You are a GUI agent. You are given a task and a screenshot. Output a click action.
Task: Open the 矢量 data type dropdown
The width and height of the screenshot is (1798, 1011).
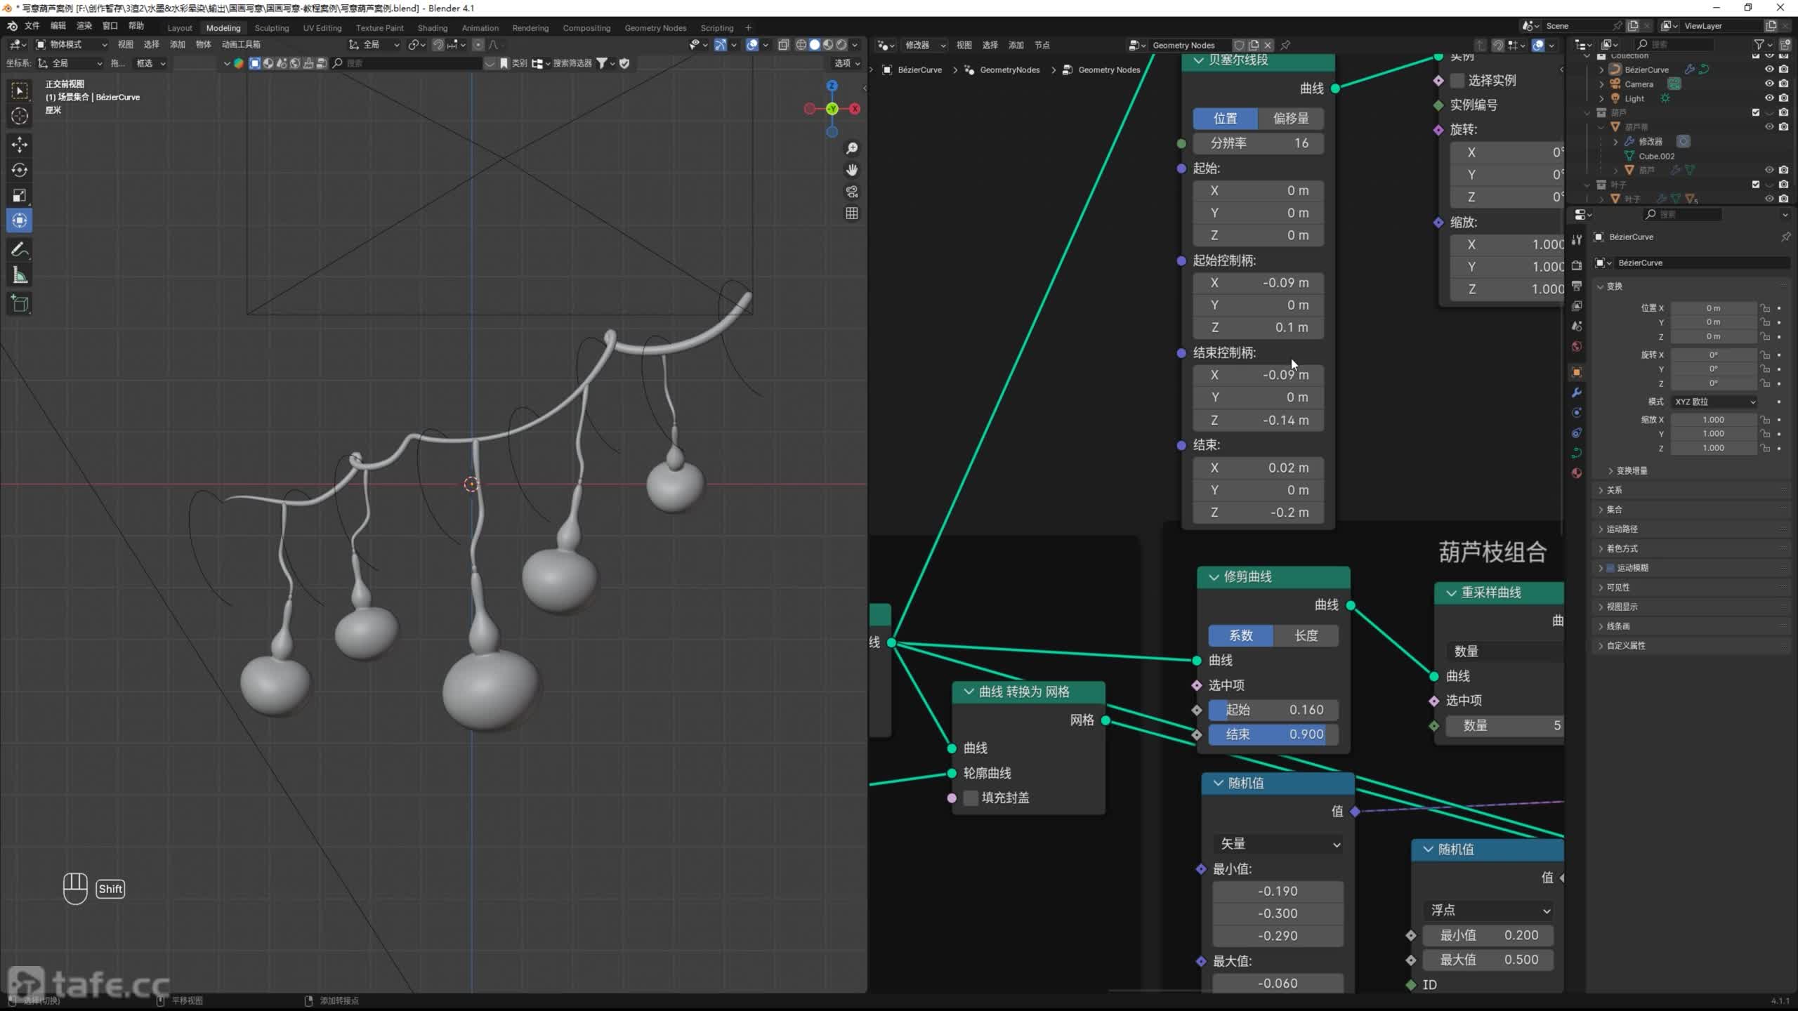pyautogui.click(x=1278, y=844)
